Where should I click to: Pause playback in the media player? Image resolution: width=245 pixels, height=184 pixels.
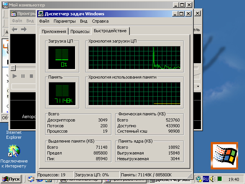click(23, 76)
